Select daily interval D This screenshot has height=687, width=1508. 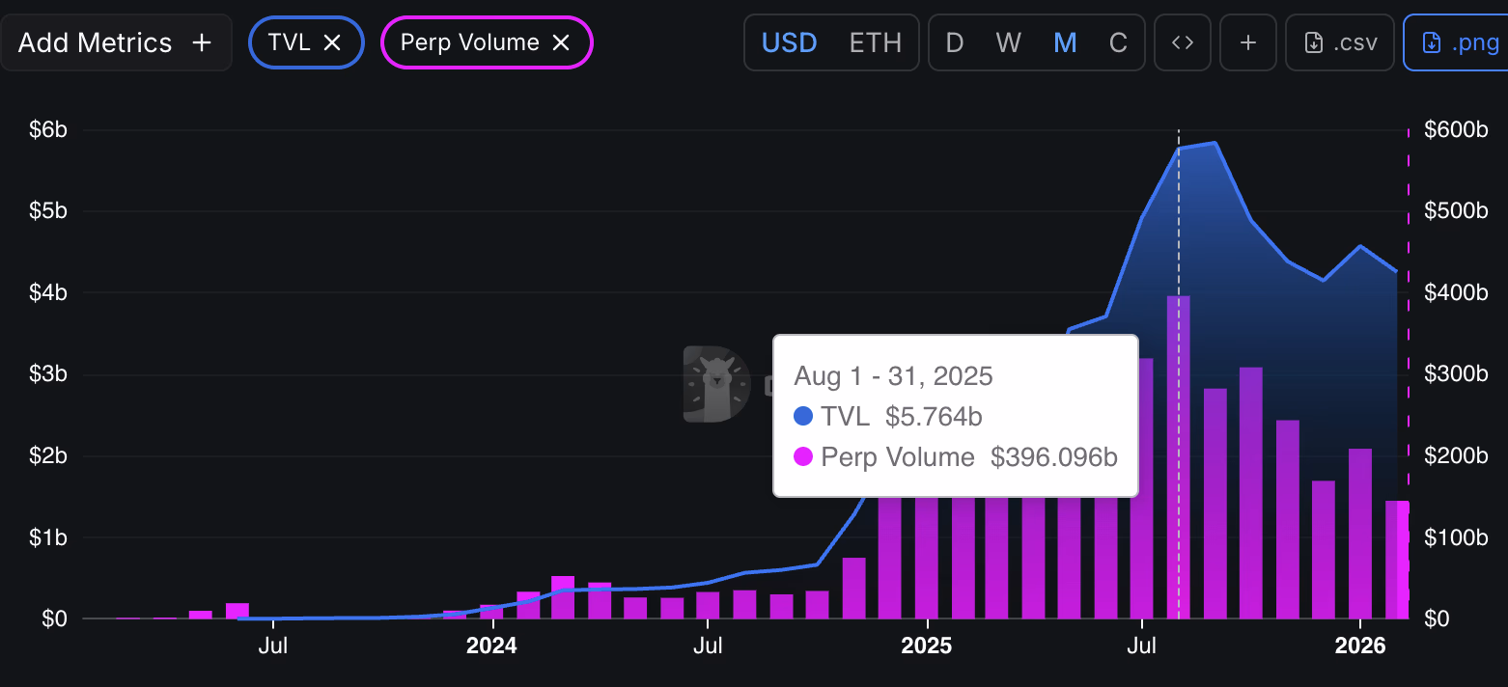(954, 42)
